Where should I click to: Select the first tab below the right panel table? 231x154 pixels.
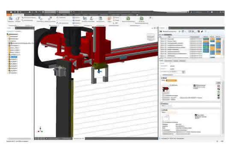pyautogui.click(x=161, y=61)
